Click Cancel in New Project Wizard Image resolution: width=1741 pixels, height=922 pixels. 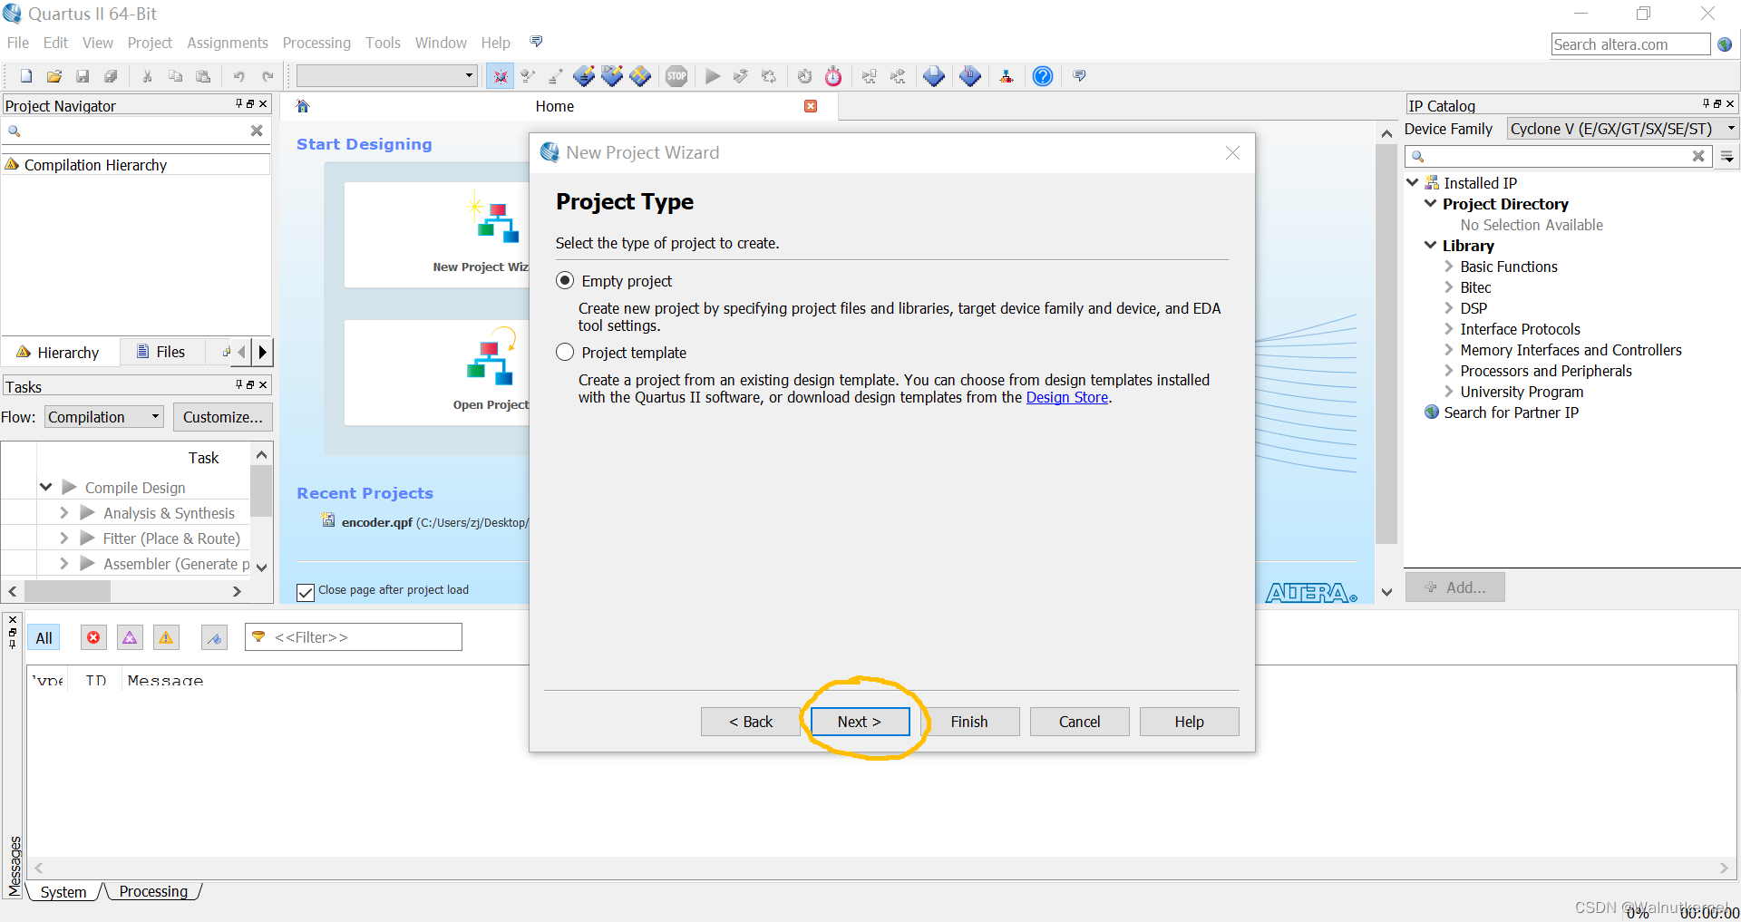(x=1079, y=722)
